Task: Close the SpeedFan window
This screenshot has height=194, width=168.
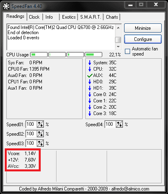Action: point(156,5)
